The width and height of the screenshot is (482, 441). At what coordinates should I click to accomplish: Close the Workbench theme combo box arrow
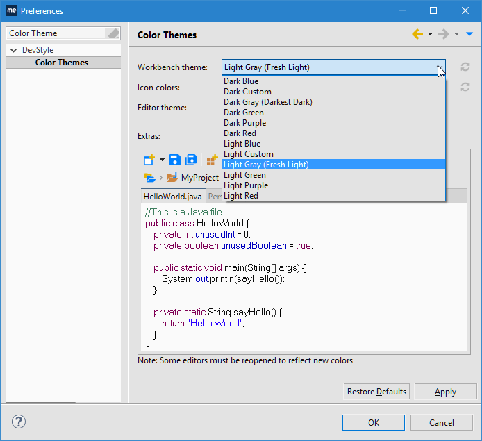pos(439,67)
